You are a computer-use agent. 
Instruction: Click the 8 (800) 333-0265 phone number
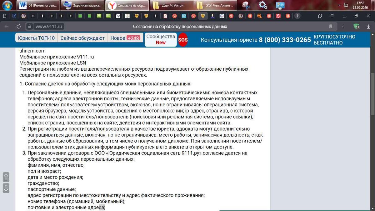285,40
